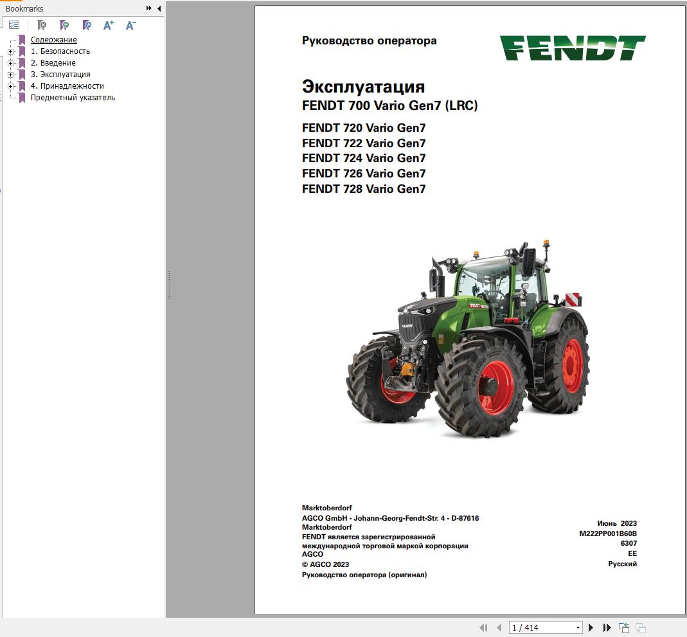This screenshot has height=637, width=687.
Task: Collapse the Bookmarks panel with left arrow
Action: 159,8
